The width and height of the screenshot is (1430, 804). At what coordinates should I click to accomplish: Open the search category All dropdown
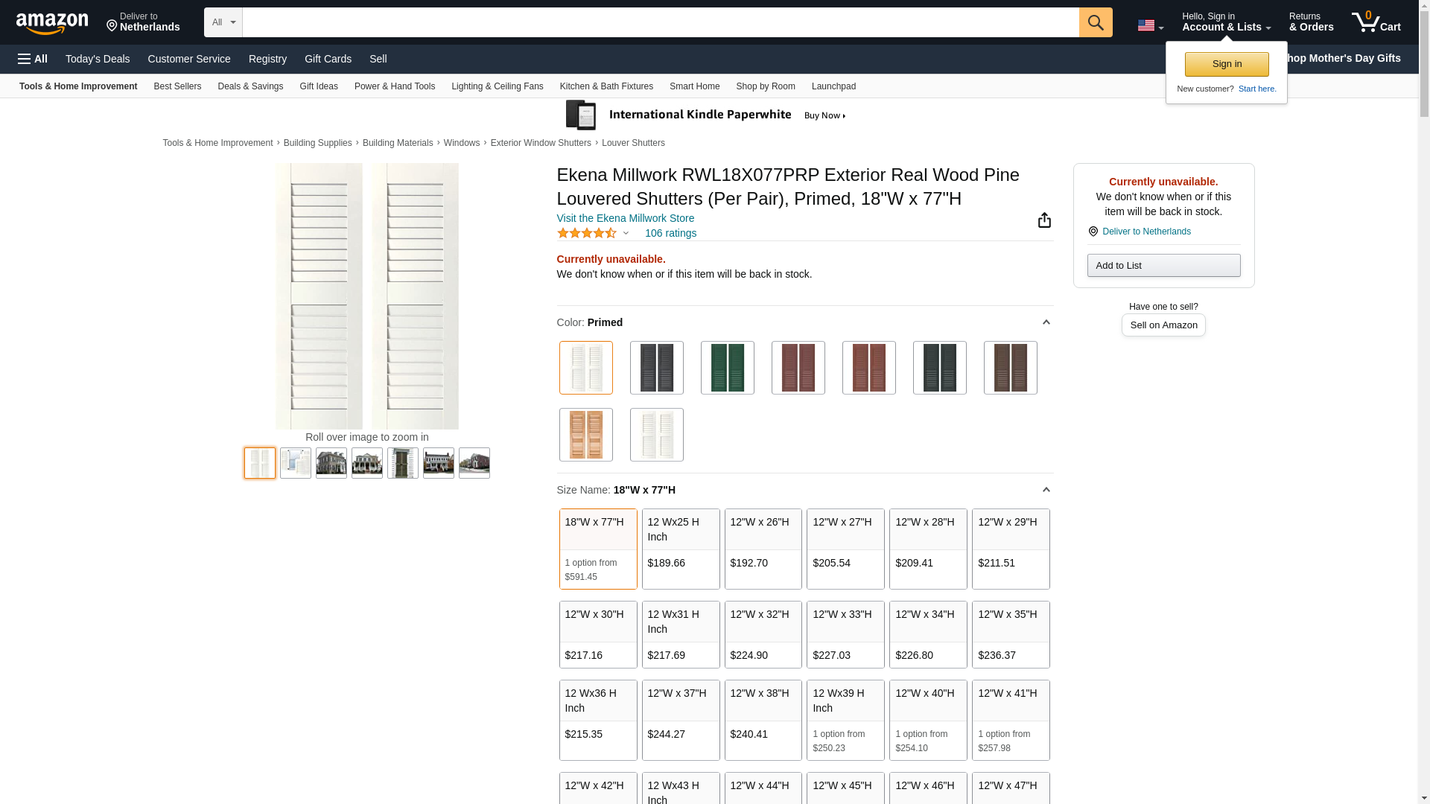(223, 22)
